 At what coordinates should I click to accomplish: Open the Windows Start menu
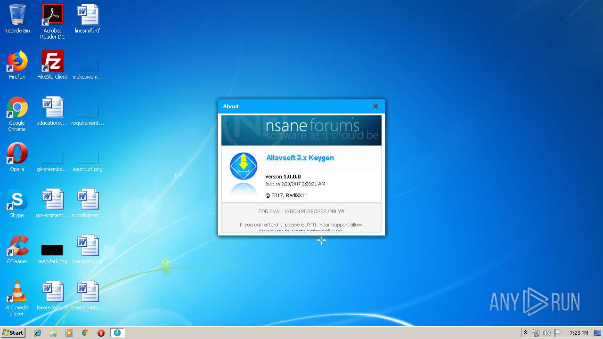click(13, 333)
